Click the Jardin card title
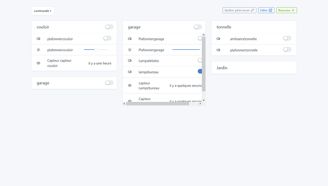 point(222,68)
